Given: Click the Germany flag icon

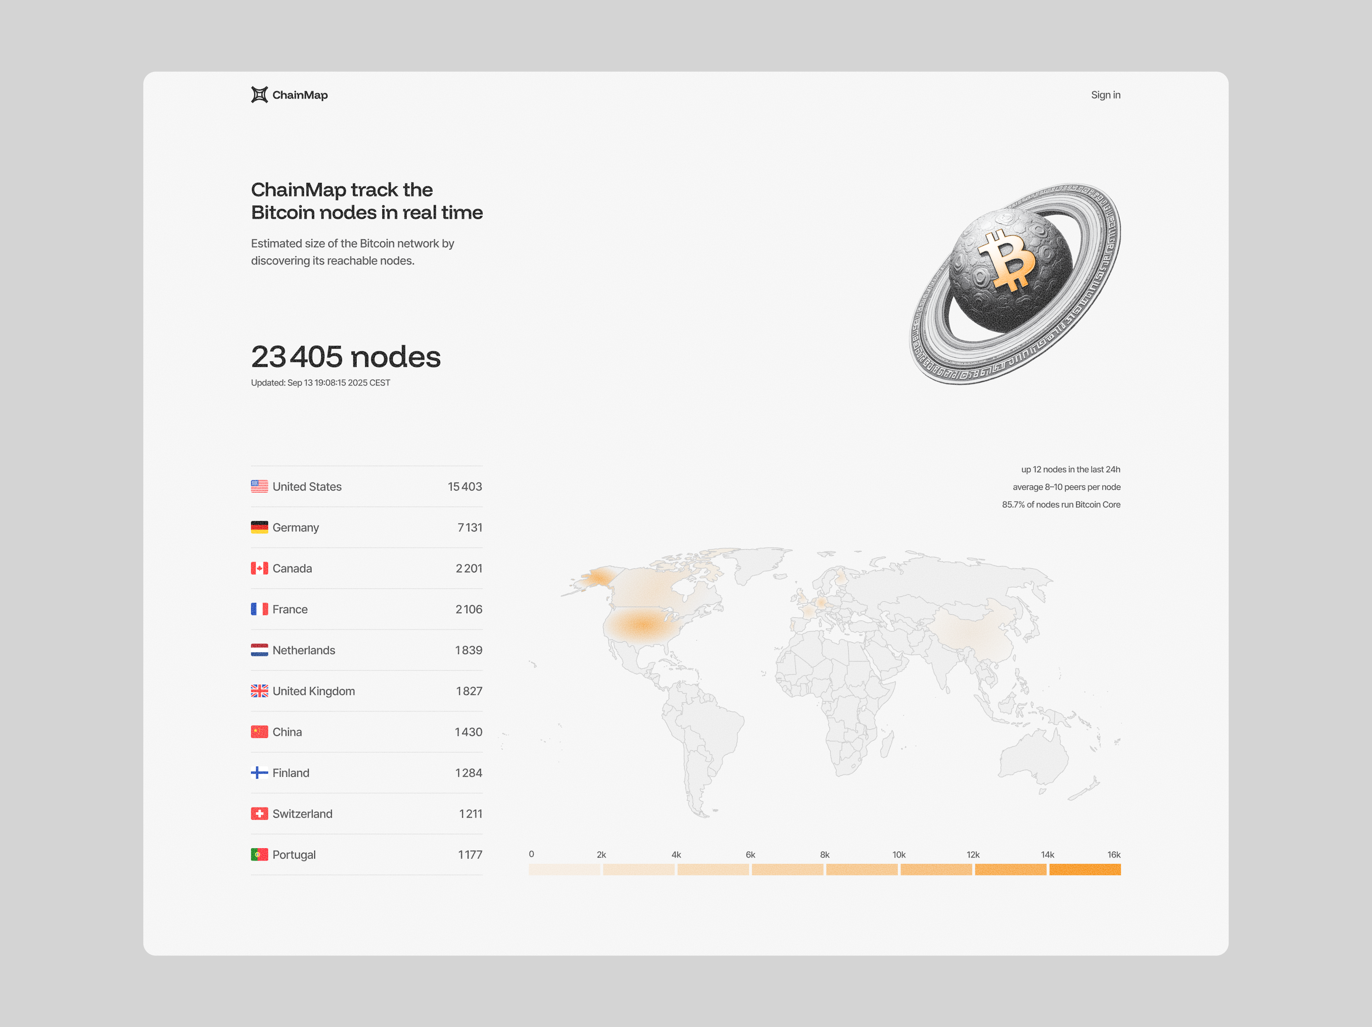Looking at the screenshot, I should 259,527.
